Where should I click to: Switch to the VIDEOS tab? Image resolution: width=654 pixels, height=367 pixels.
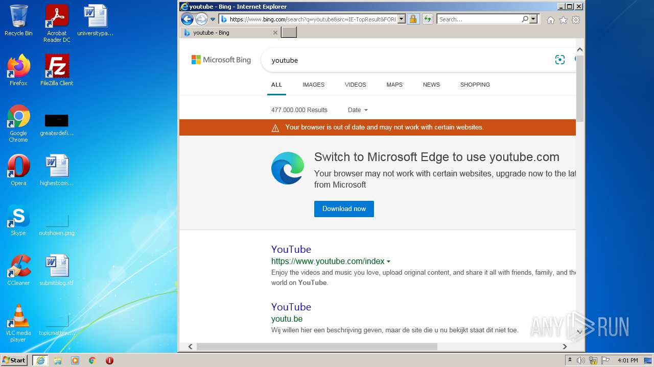[x=355, y=85]
